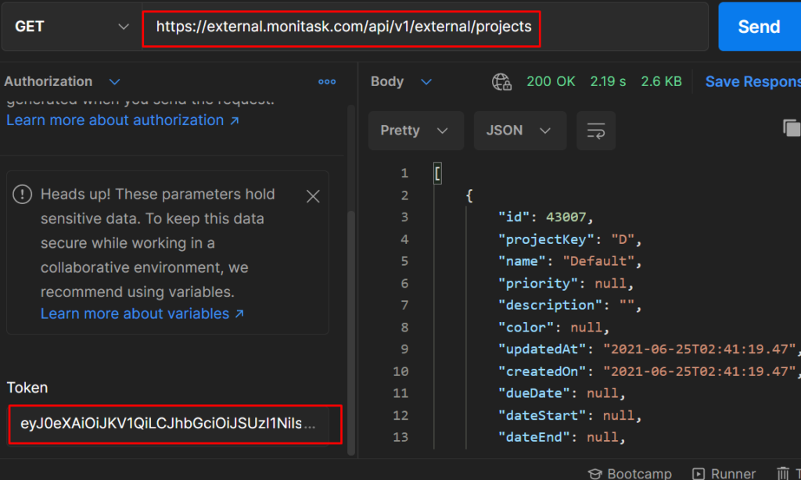
Task: Click the "color": null line
Action: tap(553, 328)
